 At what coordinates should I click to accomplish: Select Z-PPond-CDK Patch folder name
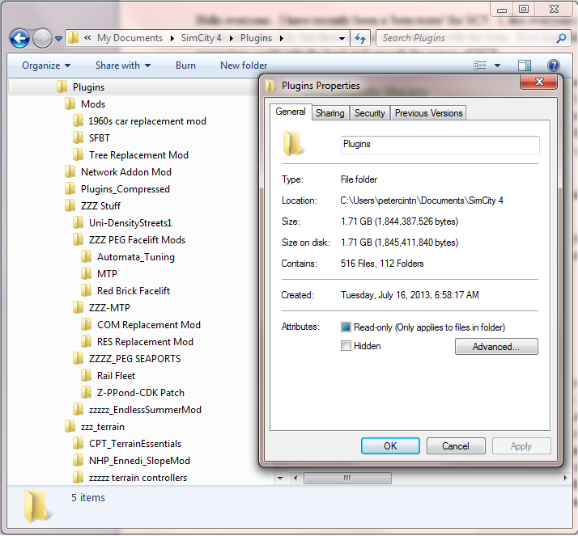click(140, 393)
